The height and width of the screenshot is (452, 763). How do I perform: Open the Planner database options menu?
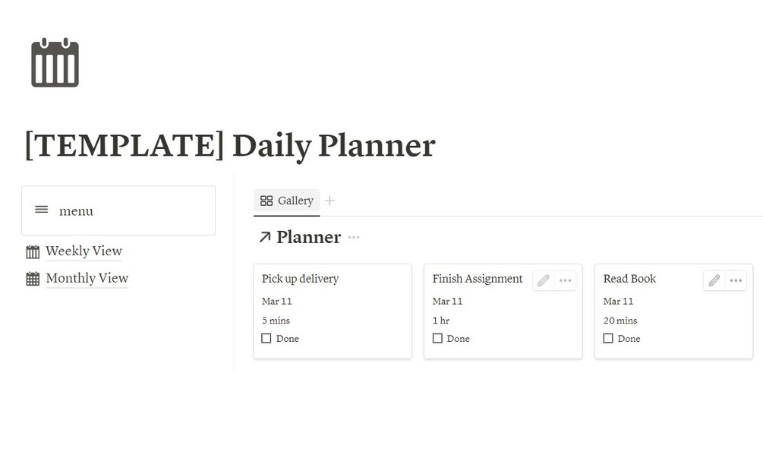[x=354, y=237]
